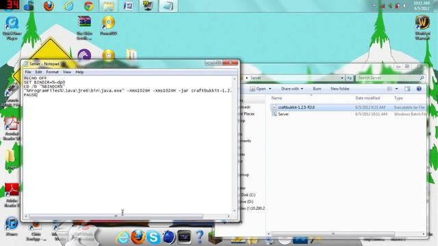Open the Minecraft grass block dock icon
The image size is (438, 246).
click(x=215, y=238)
